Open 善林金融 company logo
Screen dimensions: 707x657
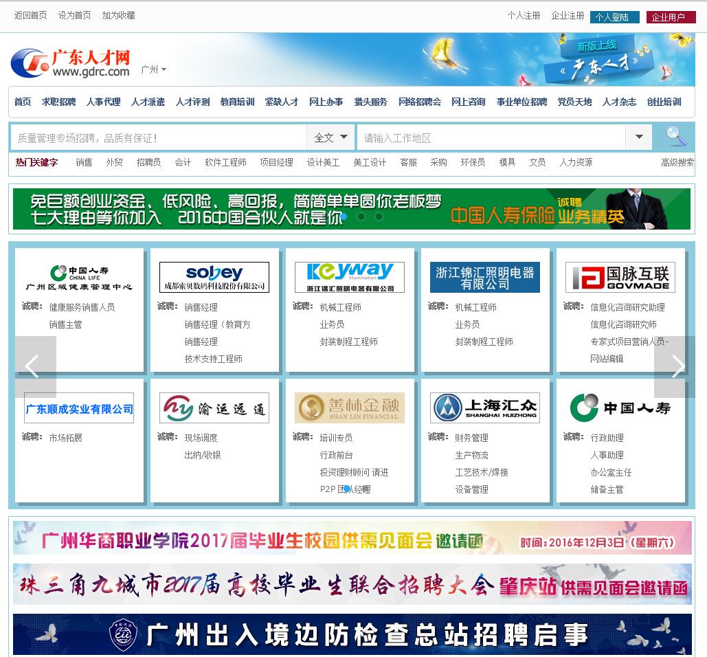click(350, 408)
